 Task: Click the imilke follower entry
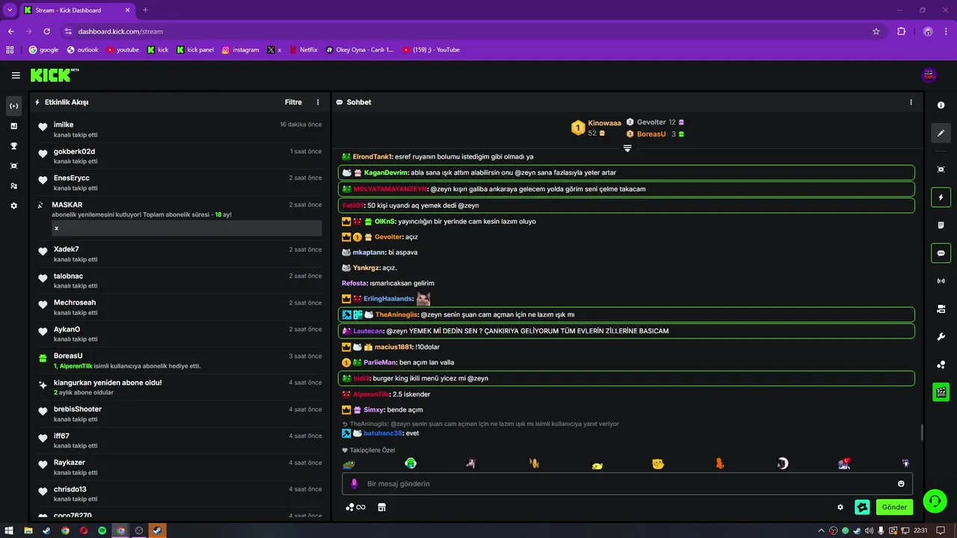click(x=179, y=129)
